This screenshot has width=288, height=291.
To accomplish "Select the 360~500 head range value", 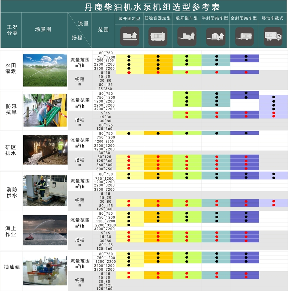I will click(x=104, y=165).
